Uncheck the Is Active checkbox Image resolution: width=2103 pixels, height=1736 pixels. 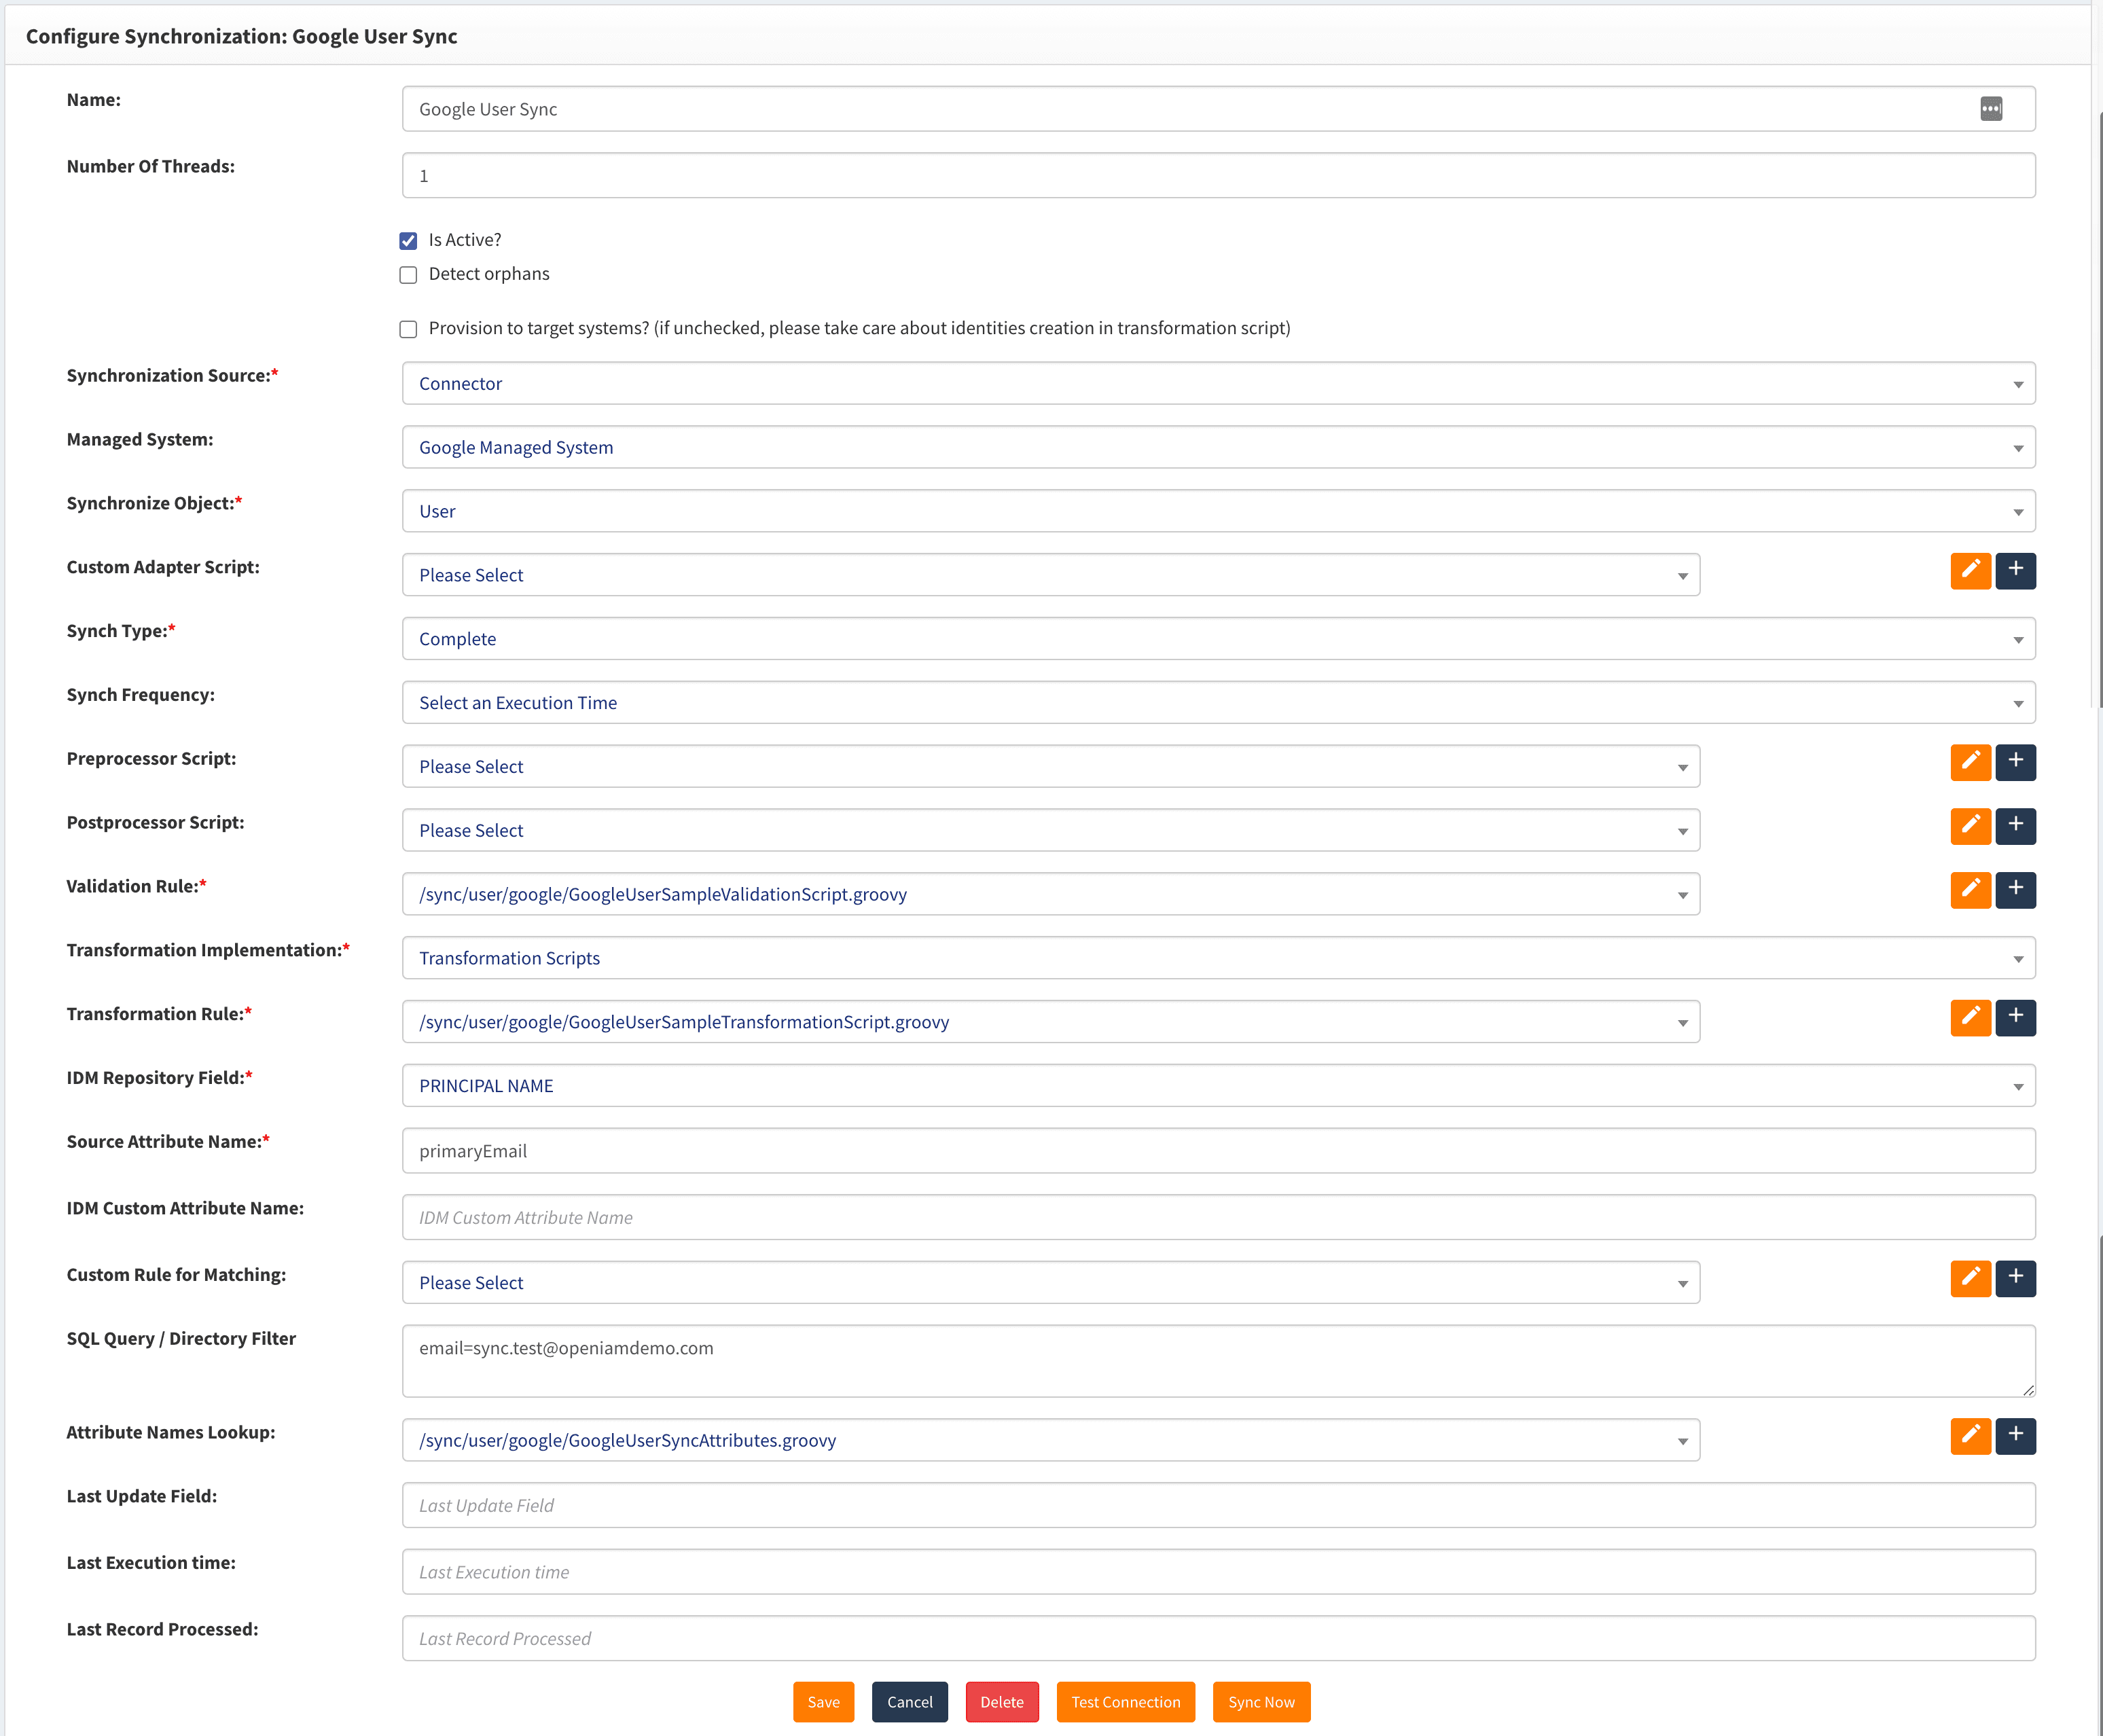pos(408,241)
